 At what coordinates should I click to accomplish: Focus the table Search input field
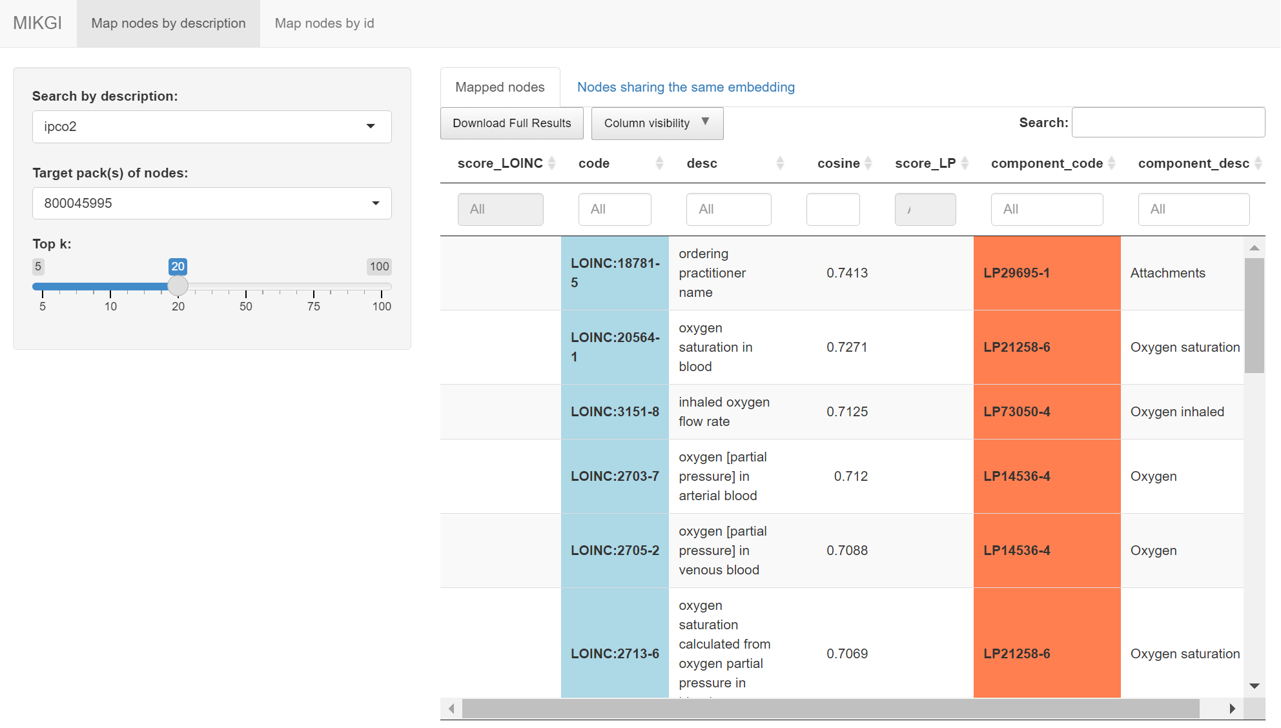pyautogui.click(x=1167, y=123)
